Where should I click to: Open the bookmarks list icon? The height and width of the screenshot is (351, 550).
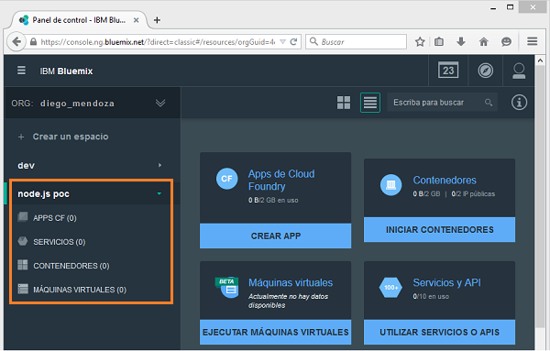point(439,42)
